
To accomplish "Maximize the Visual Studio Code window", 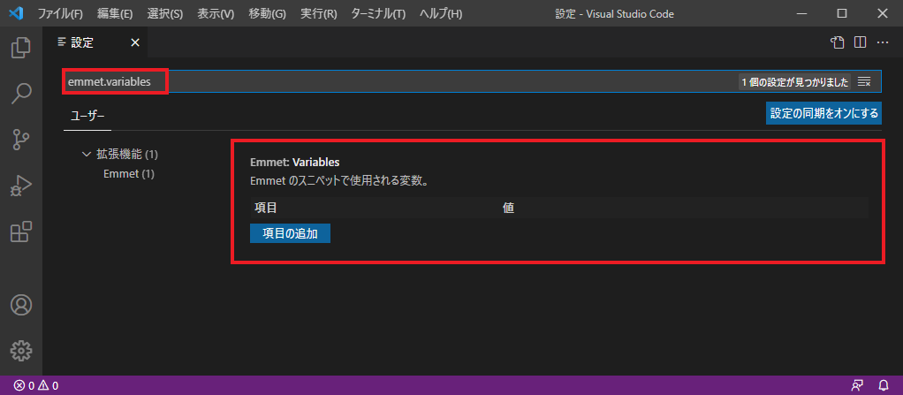I will [x=842, y=13].
